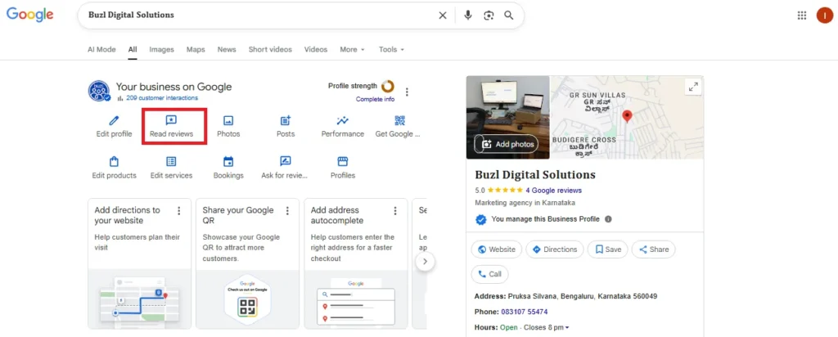
Task: Open the Profiles option
Action: click(x=343, y=168)
